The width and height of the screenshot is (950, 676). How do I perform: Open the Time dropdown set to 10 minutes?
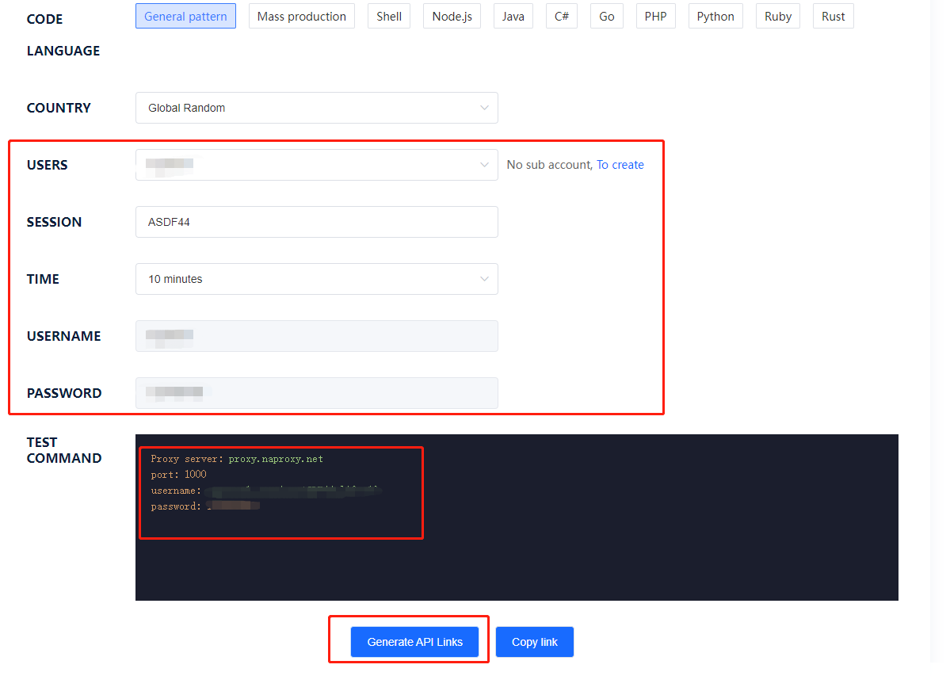coord(316,279)
